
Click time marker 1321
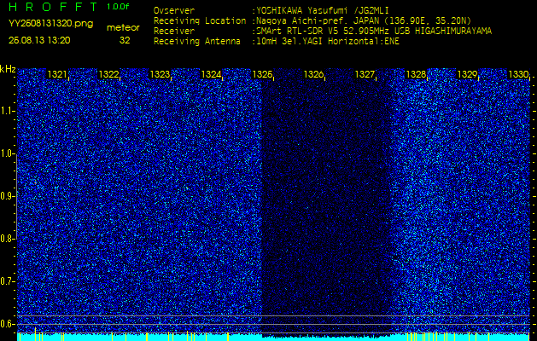[x=57, y=74]
